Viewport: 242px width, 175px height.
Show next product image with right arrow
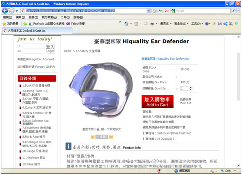tap(111, 137)
